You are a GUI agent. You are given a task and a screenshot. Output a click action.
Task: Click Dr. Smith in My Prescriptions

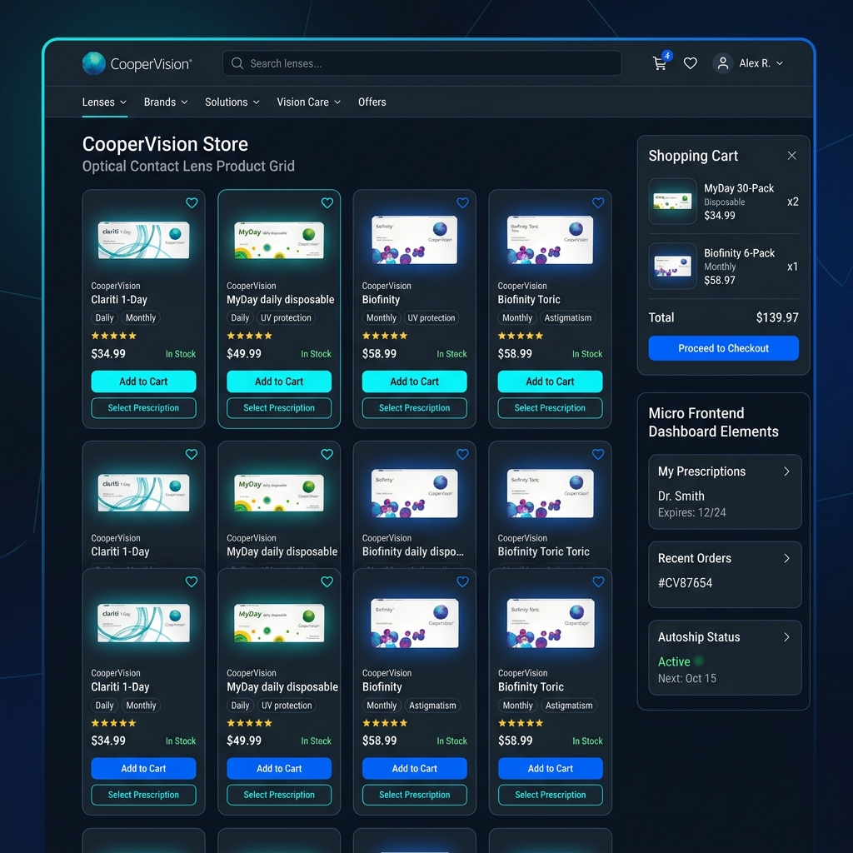681,496
